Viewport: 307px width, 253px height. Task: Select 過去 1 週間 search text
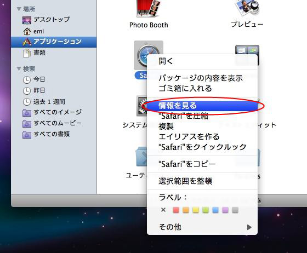tap(49, 102)
